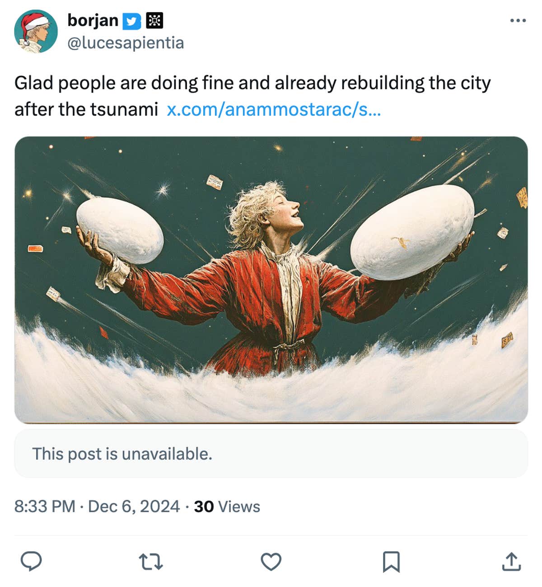The image size is (542, 587).
Task: Click the 8:33 PM time text
Action: tap(45, 507)
